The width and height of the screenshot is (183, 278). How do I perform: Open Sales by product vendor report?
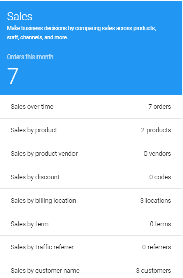[x=91, y=154]
